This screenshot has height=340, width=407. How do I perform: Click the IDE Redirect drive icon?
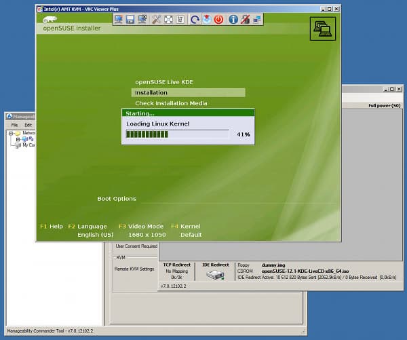coord(215,275)
